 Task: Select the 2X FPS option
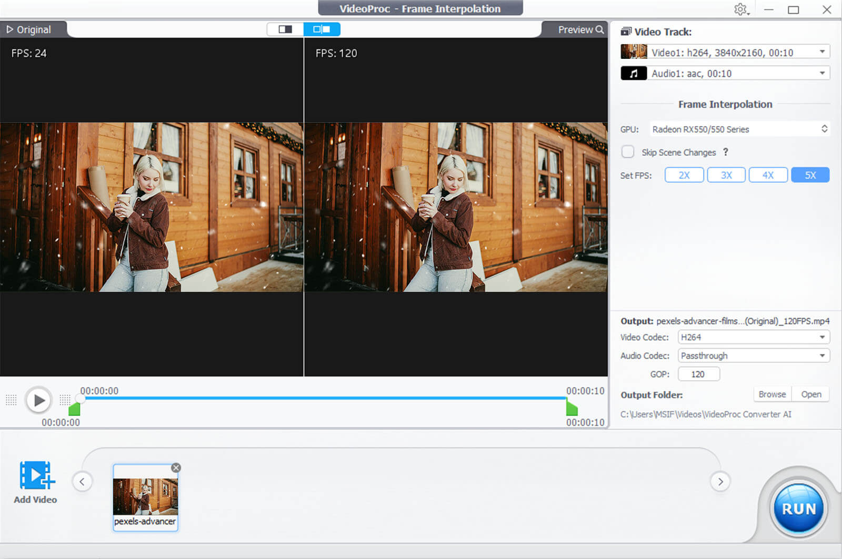point(684,175)
